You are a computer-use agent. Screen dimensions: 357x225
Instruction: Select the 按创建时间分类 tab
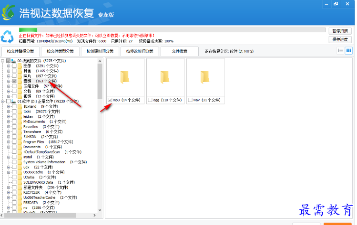[x=100, y=51]
